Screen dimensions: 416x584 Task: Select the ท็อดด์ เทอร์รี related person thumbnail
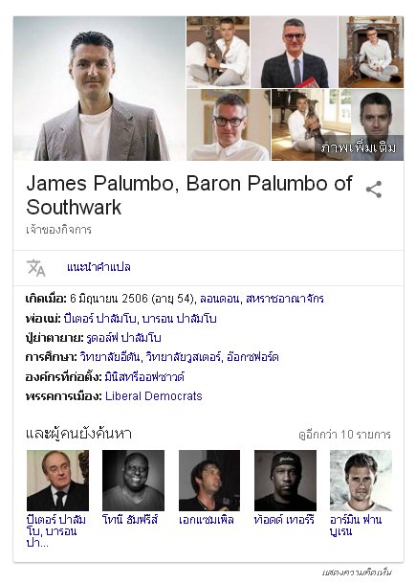pos(285,481)
